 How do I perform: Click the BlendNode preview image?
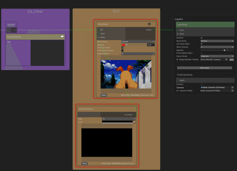pos(126,74)
